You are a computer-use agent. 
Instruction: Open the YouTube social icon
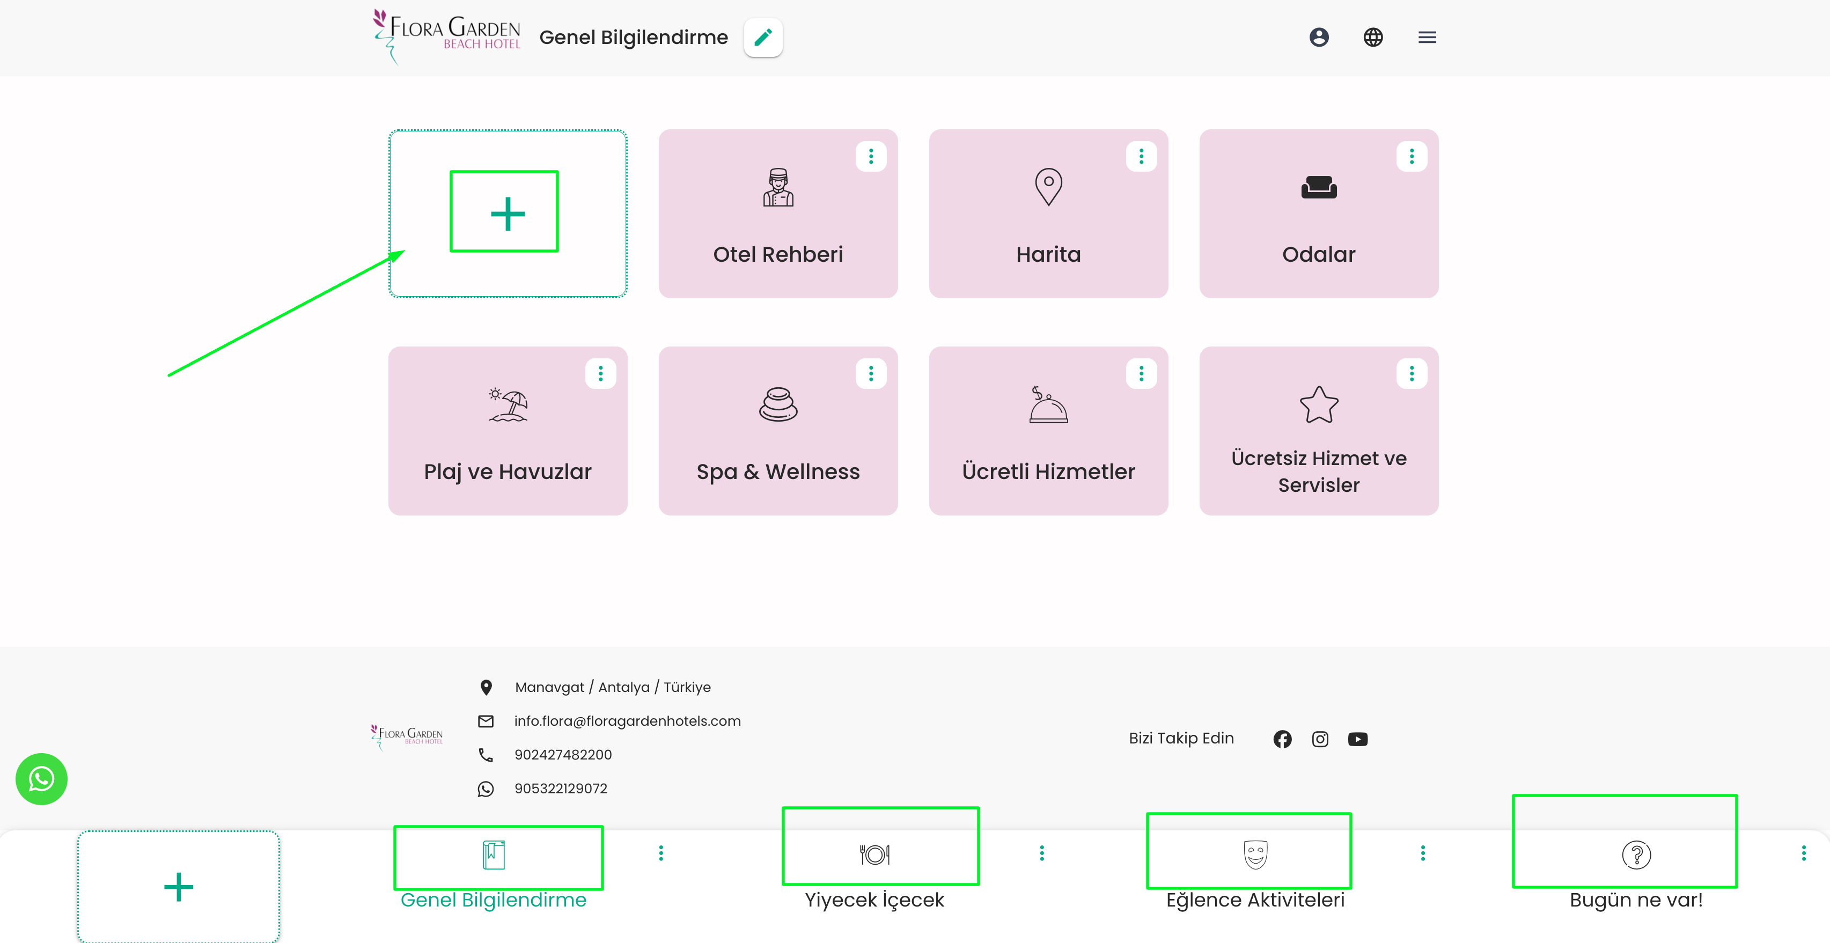click(1357, 739)
